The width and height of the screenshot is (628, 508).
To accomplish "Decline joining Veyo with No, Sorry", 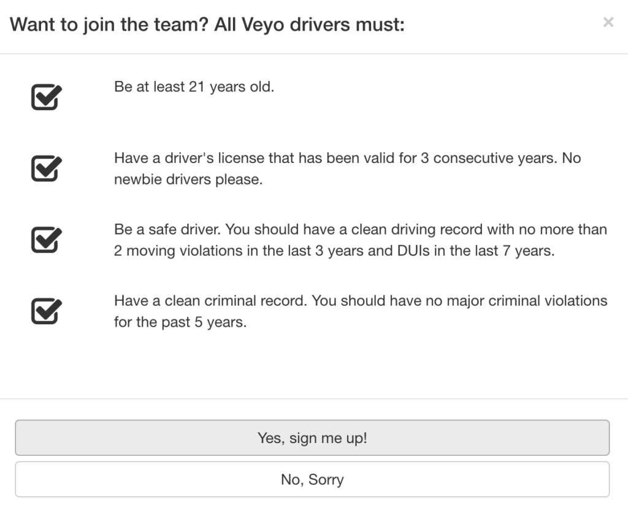I will click(312, 479).
